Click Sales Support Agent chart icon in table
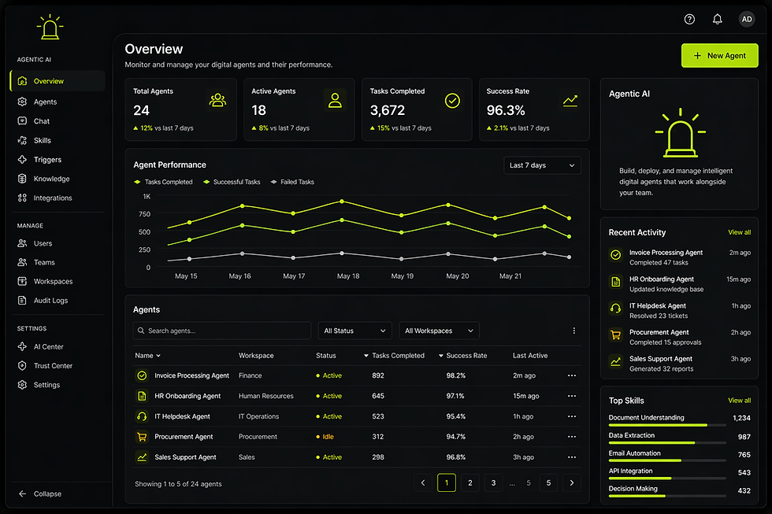 click(x=142, y=457)
